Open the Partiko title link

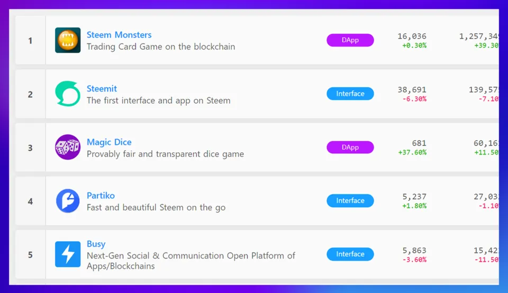101,196
